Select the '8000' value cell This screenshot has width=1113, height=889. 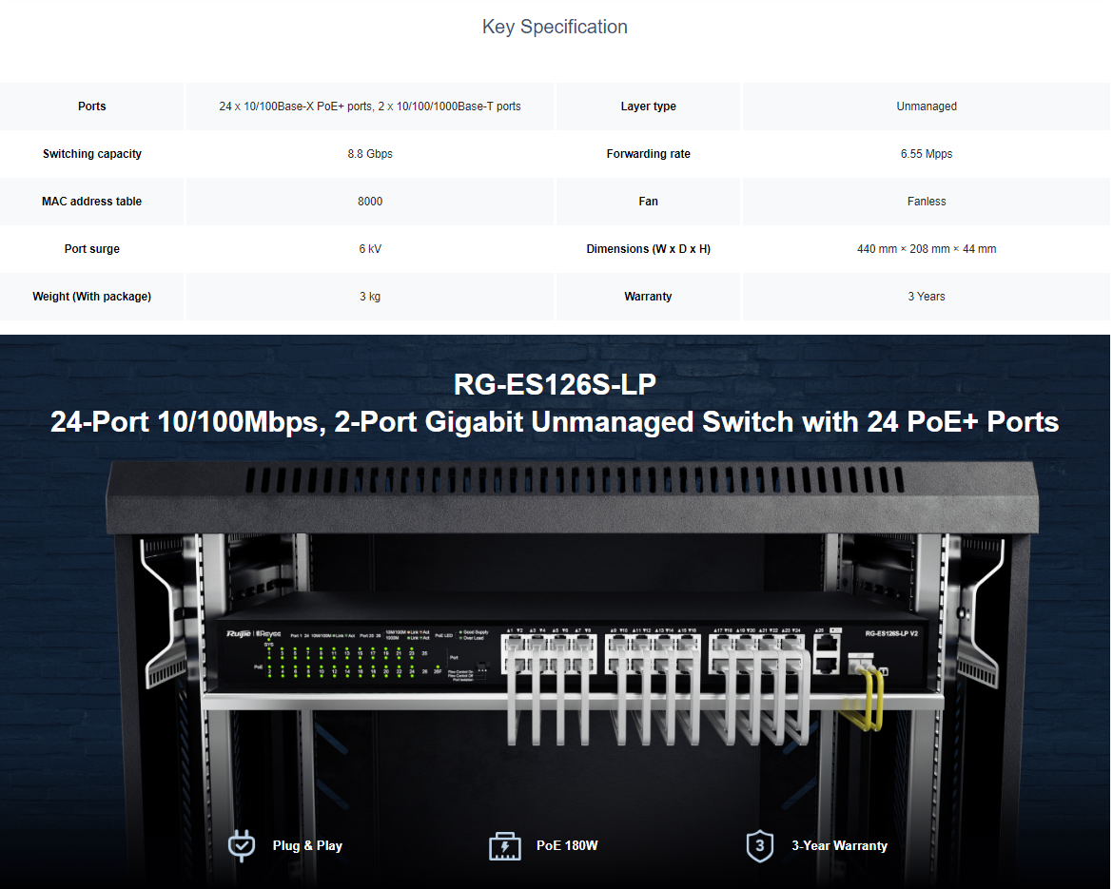click(370, 202)
